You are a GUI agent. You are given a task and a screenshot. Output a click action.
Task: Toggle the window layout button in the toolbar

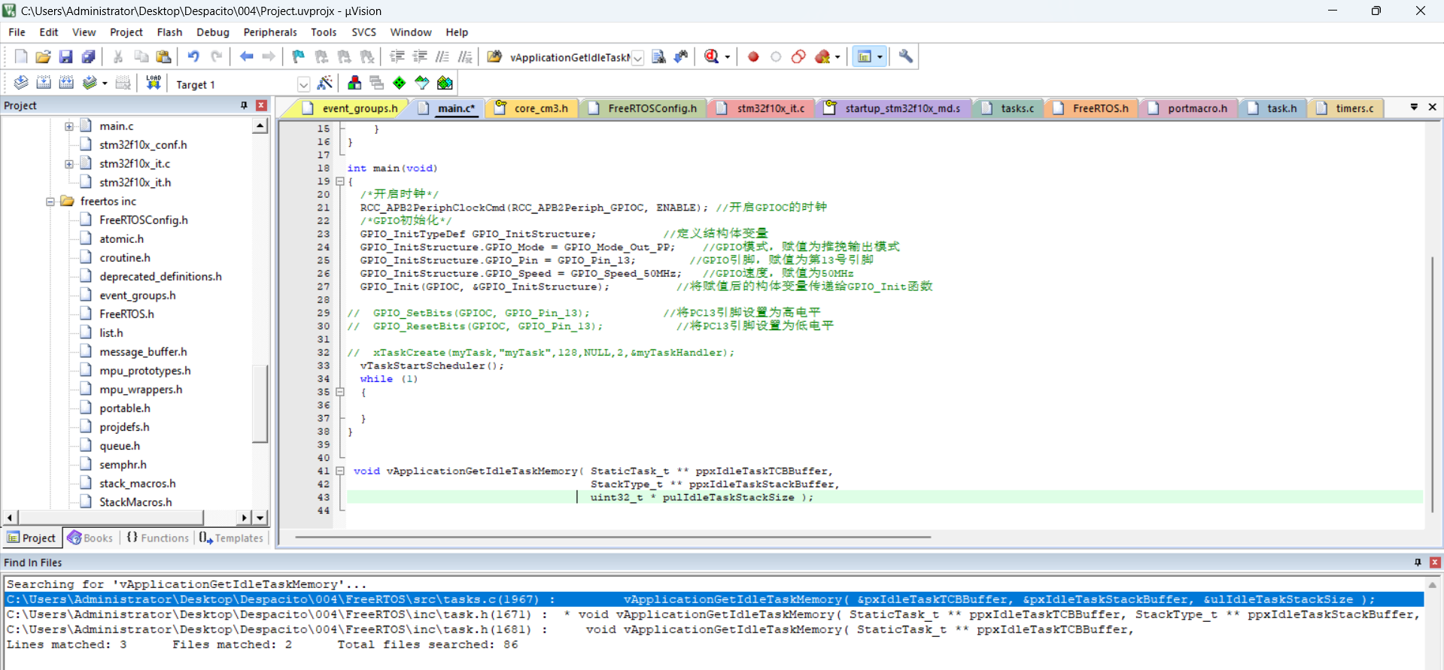(865, 56)
